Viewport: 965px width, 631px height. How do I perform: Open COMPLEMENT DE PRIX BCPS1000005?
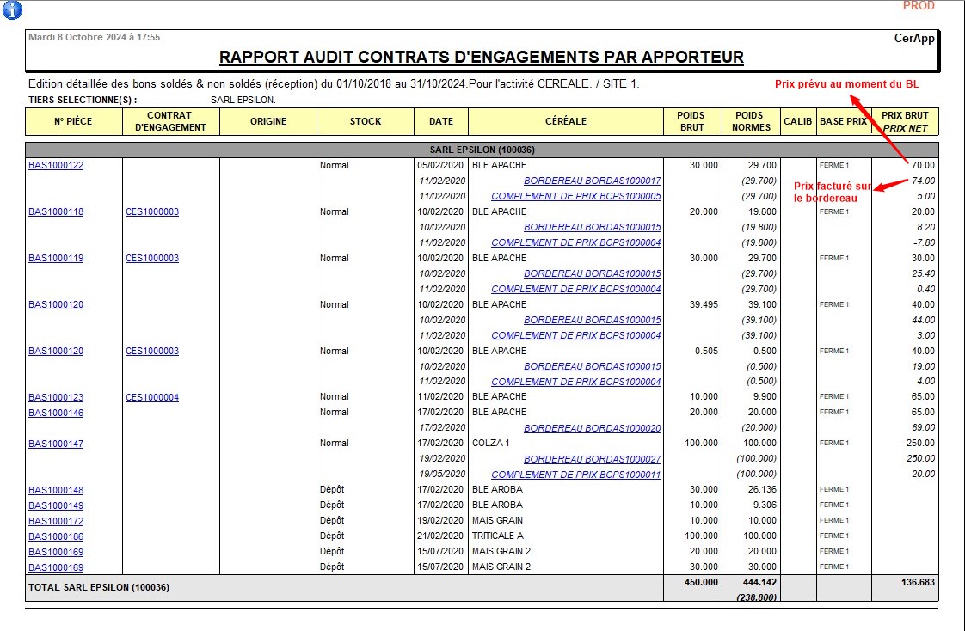coord(575,197)
